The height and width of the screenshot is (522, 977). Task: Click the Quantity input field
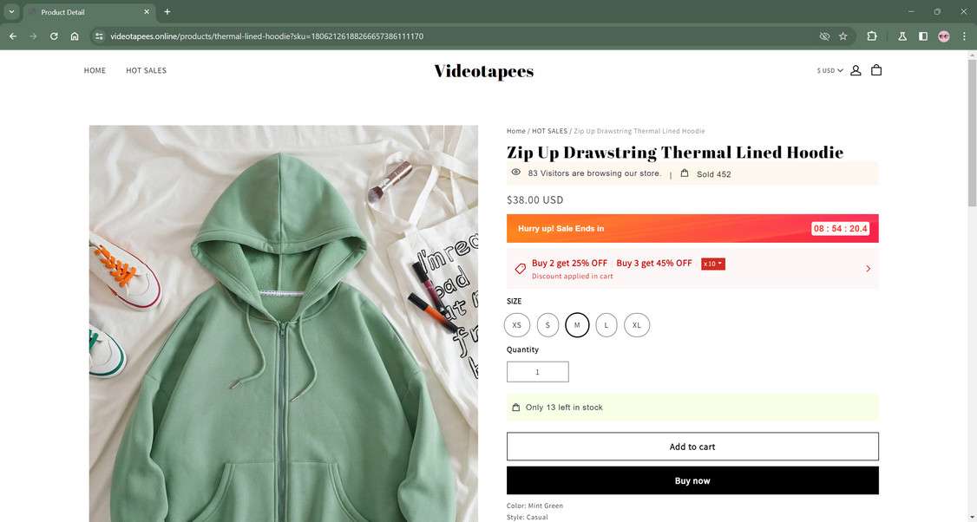click(537, 372)
